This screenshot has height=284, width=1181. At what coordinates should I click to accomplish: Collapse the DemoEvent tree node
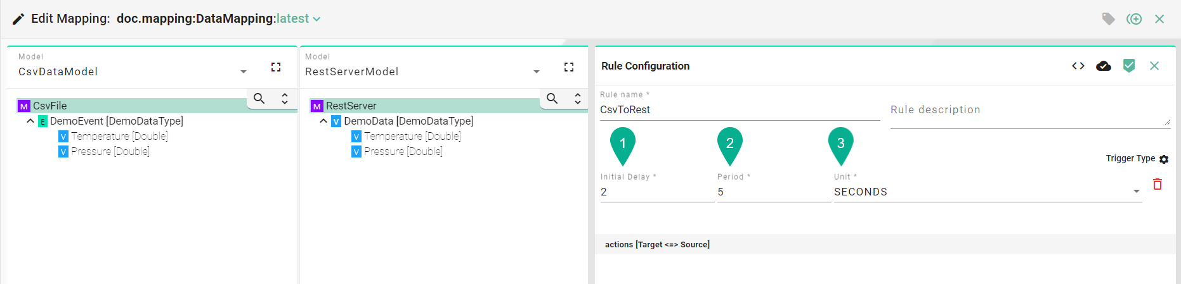coord(30,121)
